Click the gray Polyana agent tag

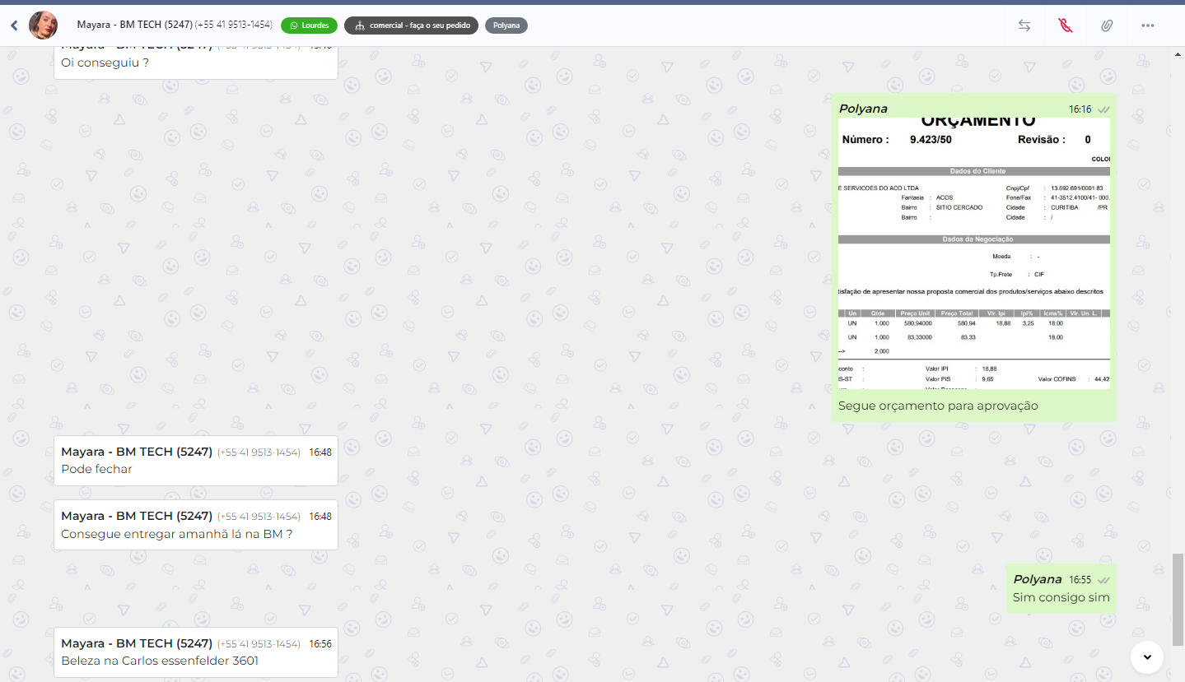point(506,26)
